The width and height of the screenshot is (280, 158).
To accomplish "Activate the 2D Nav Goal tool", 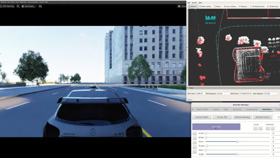I will tap(273, 6).
